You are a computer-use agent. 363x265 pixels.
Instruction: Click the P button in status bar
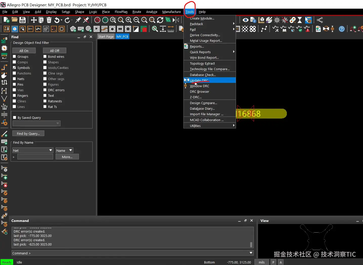tap(273, 262)
